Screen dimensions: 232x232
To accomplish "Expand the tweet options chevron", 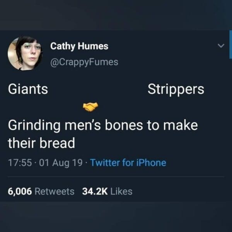I will click(x=221, y=46).
